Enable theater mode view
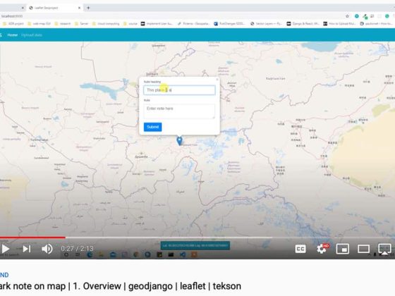The height and width of the screenshot is (296, 395). [363, 249]
